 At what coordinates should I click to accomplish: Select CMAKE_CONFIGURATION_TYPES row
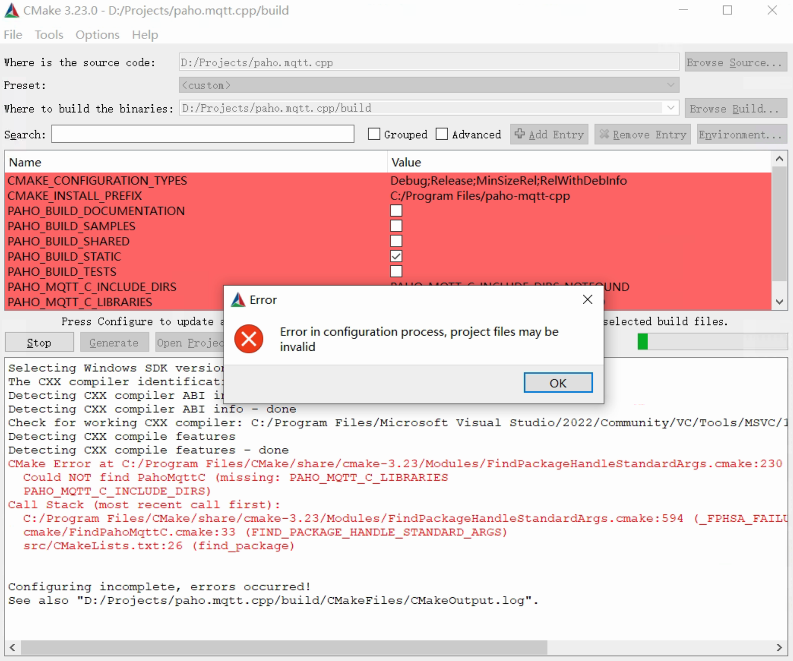pyautogui.click(x=388, y=181)
